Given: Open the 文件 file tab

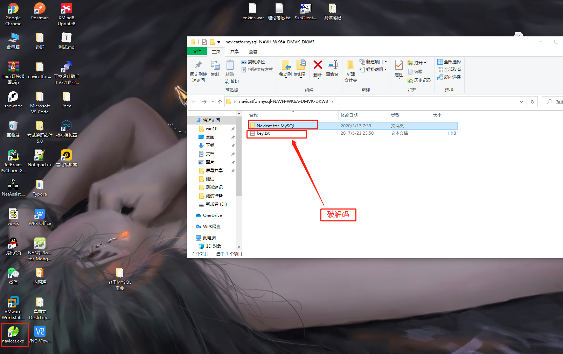Looking at the screenshot, I should click(x=197, y=51).
